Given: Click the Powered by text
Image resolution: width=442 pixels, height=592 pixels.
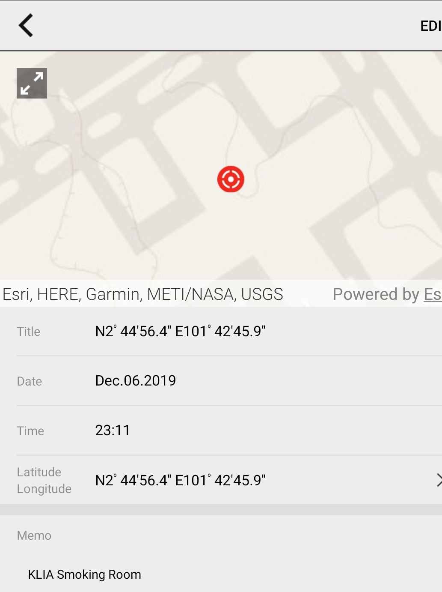Looking at the screenshot, I should click(376, 294).
